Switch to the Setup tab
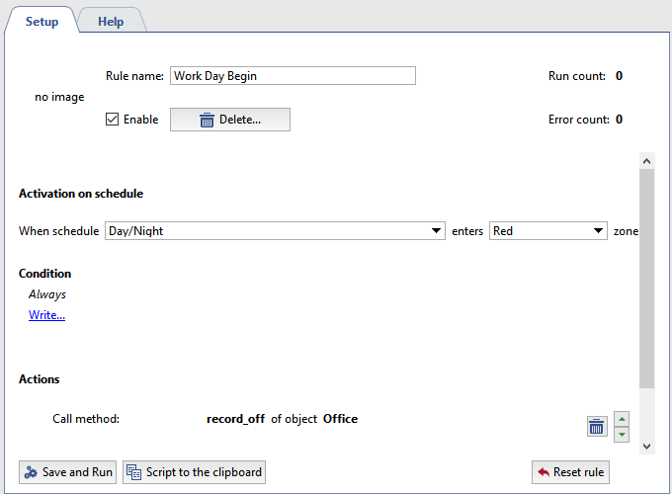Image resolution: width=672 pixels, height=494 pixels. click(x=41, y=22)
